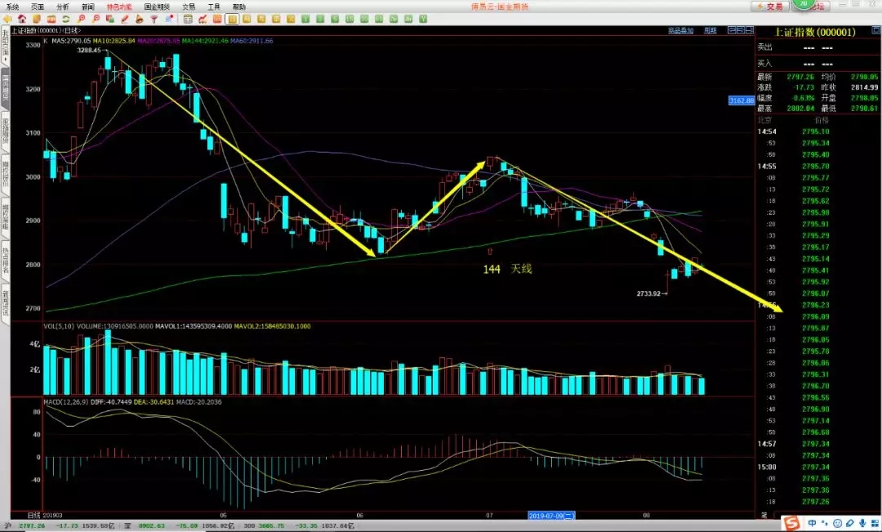Screen dimensions: 882x532
Task: Click the 上证指数(000001)<日线> chart title
Action: click(46, 30)
